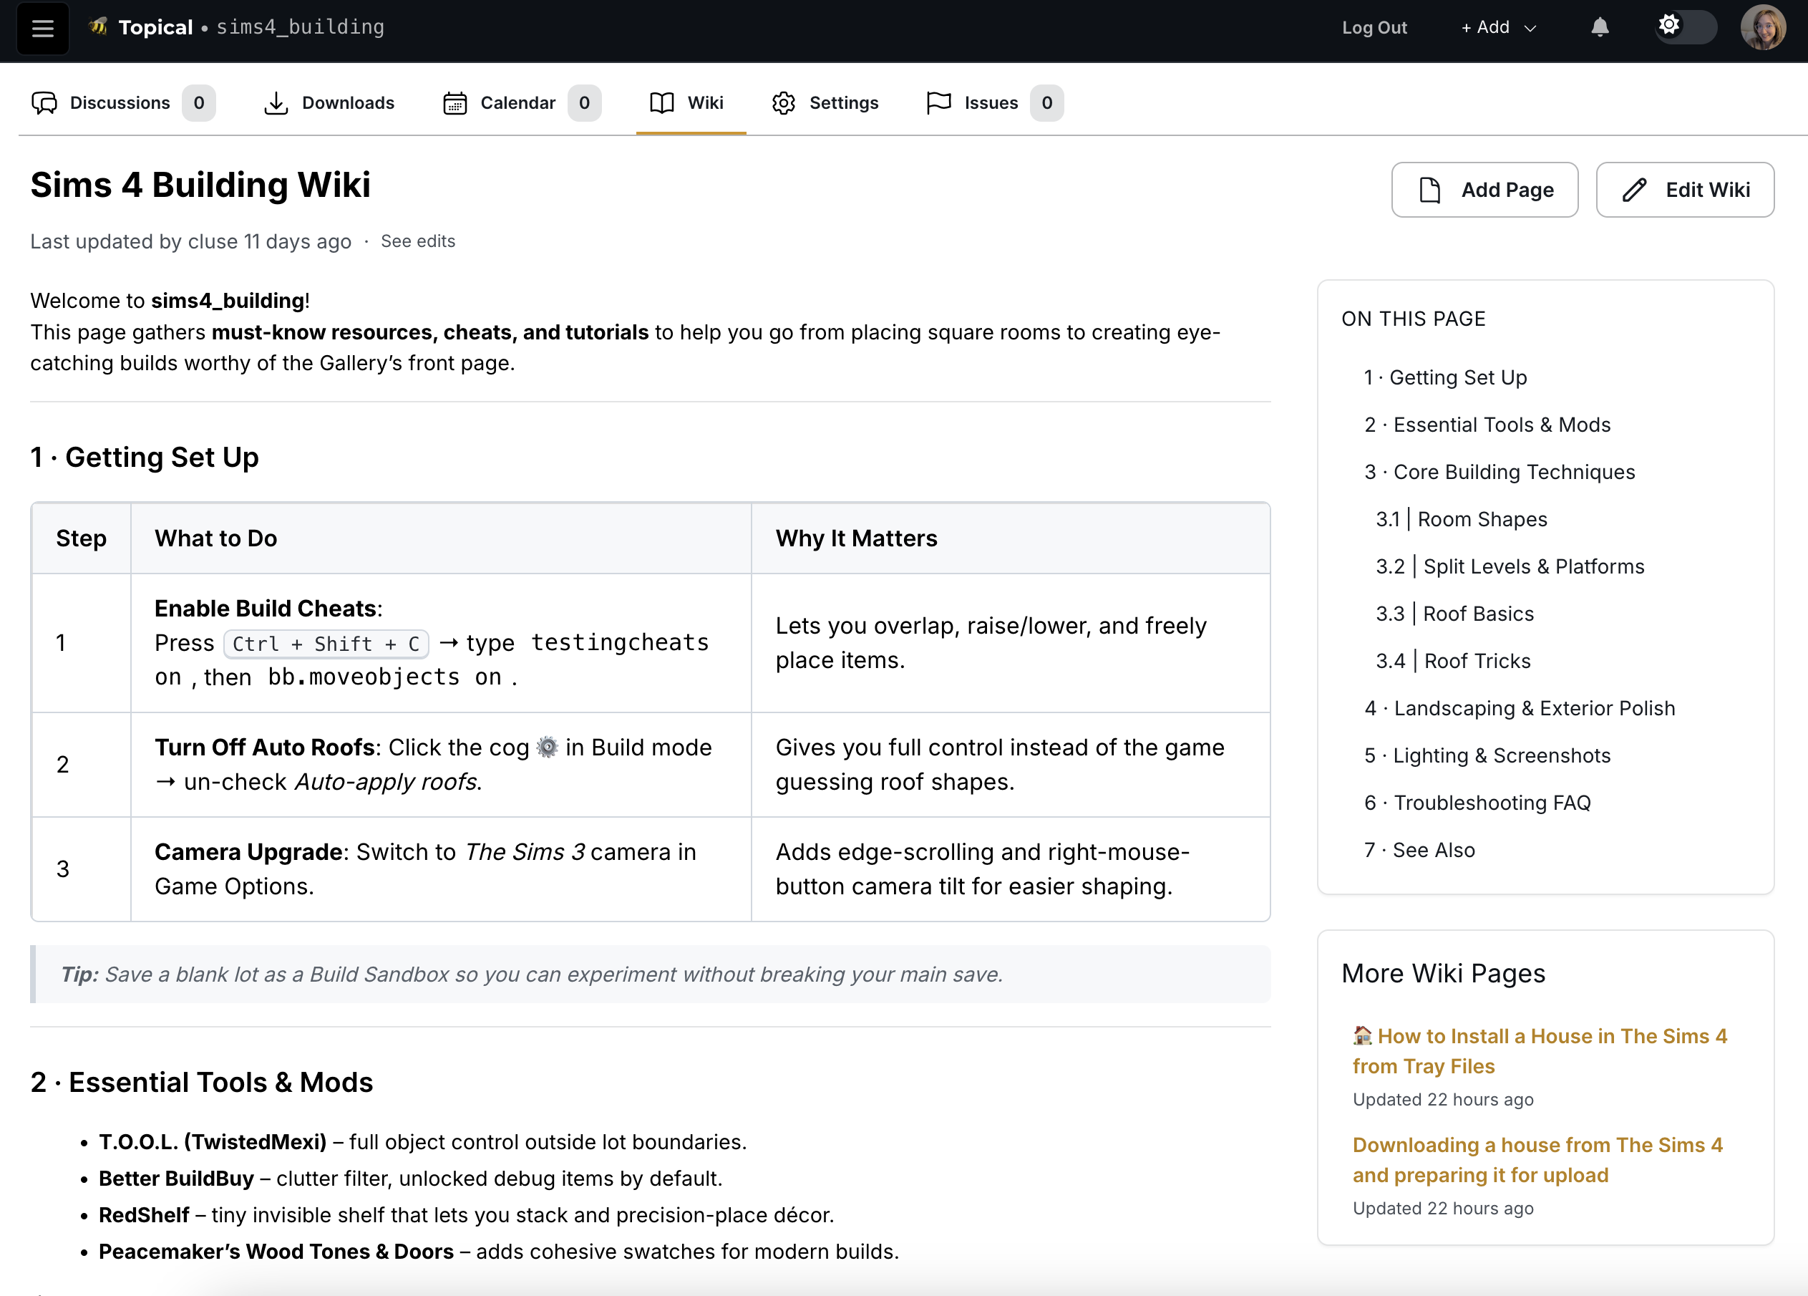Open the Settings tab
This screenshot has width=1808, height=1296.
pos(825,103)
